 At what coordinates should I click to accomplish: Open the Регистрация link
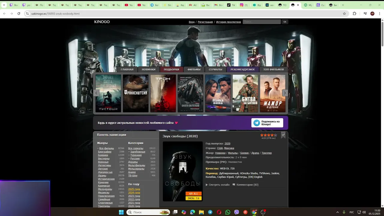coord(205,22)
